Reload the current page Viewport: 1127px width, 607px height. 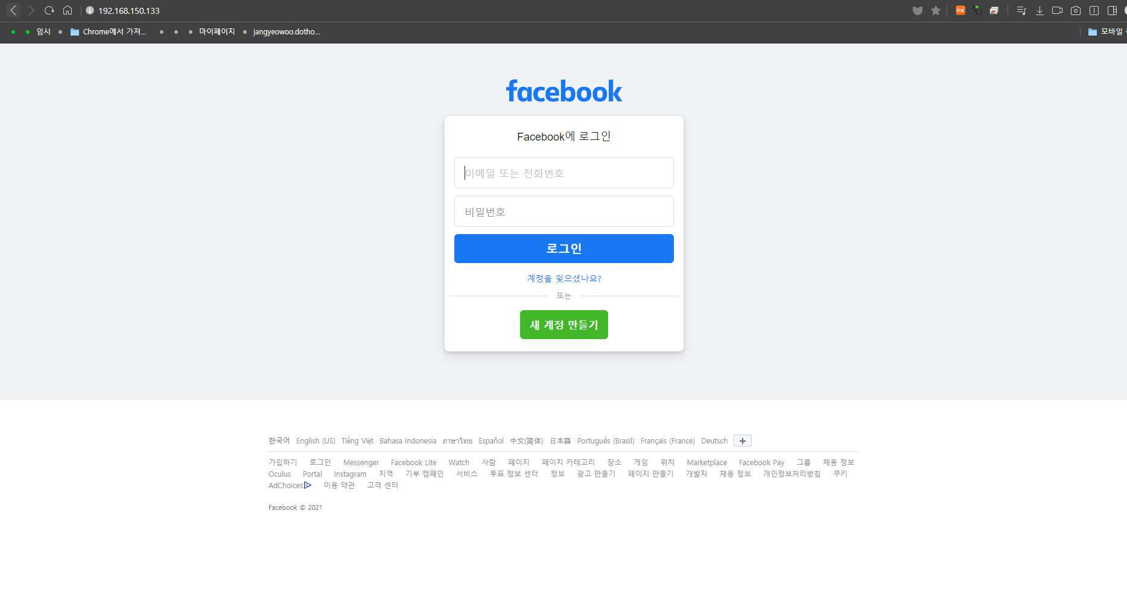coord(49,10)
